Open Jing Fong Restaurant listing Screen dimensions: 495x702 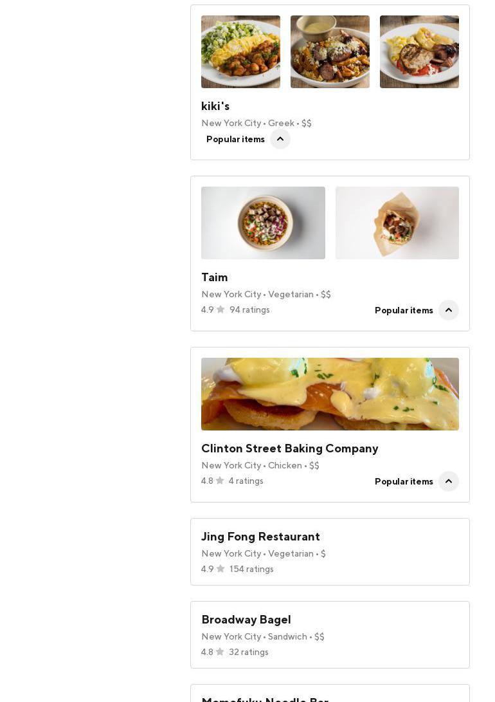pyautogui.click(x=260, y=537)
